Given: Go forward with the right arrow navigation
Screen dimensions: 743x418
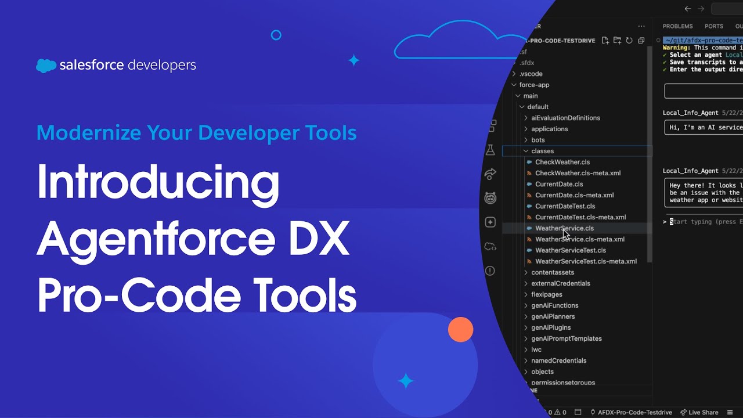Looking at the screenshot, I should pyautogui.click(x=701, y=9).
